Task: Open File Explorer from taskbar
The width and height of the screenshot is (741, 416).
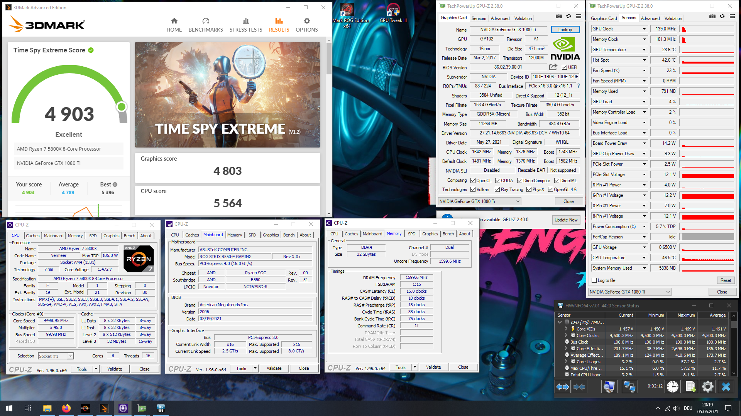Action: click(47, 408)
